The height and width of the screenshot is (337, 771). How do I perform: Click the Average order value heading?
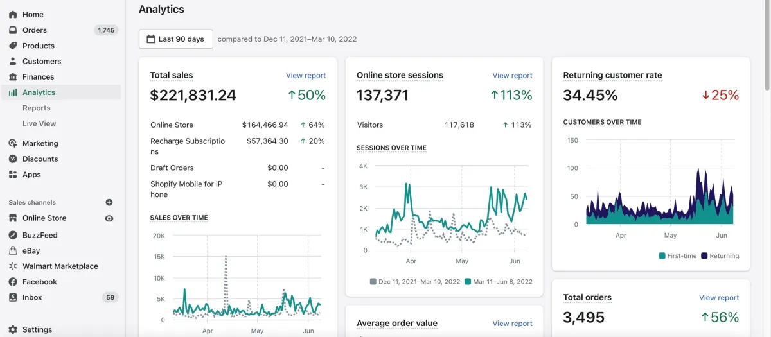click(397, 323)
